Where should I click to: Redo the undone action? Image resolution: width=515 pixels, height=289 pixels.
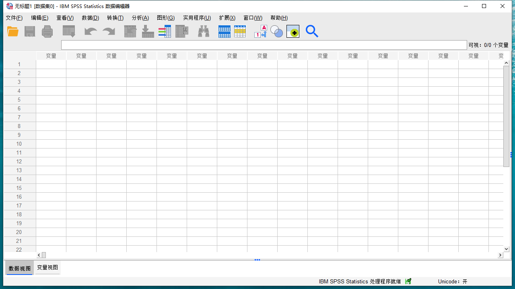click(108, 31)
